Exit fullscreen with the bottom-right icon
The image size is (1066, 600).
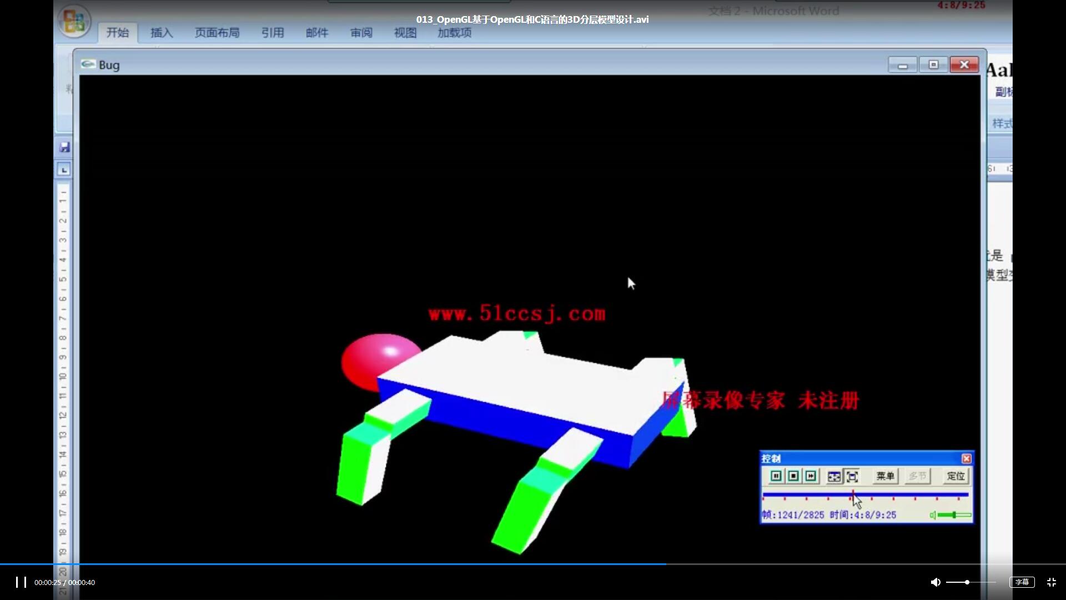1052,582
